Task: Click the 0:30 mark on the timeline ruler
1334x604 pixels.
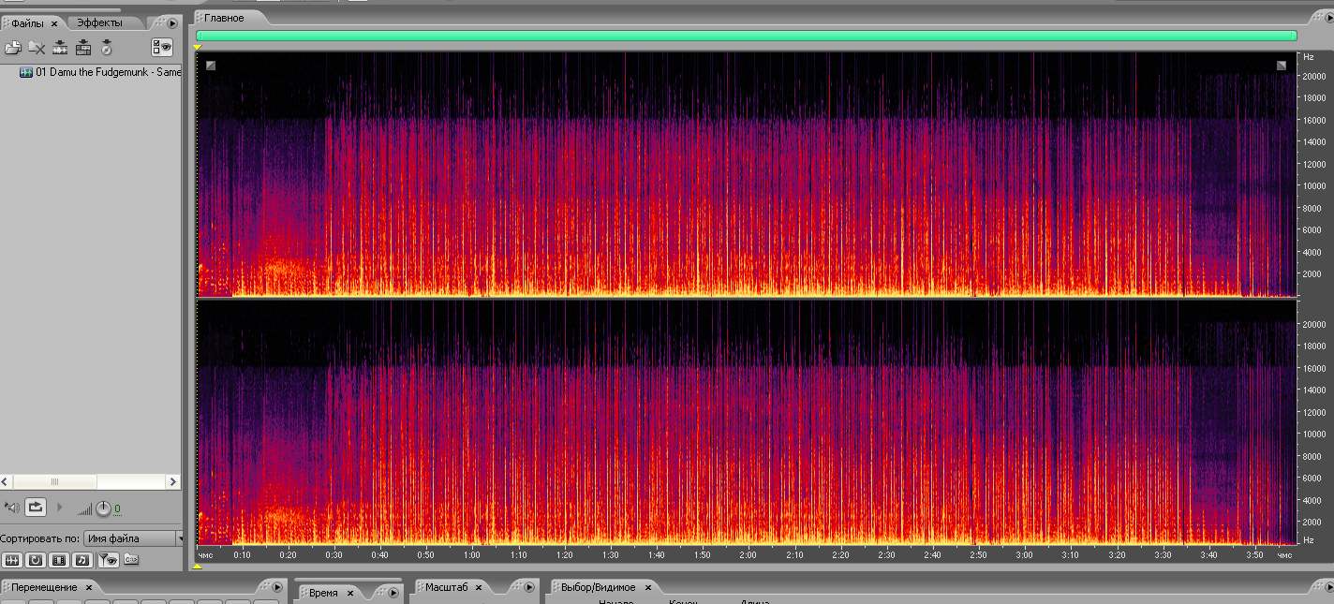Action: 333,555
